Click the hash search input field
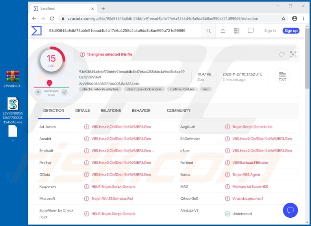Image resolution: width=311 pixels, height=226 pixels. point(123,31)
